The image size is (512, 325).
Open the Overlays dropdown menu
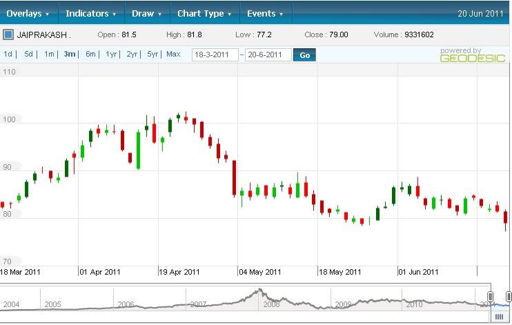click(x=28, y=13)
